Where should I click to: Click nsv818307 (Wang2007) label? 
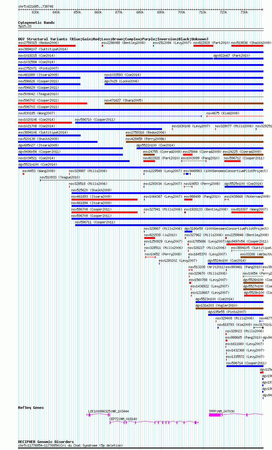[249, 210]
